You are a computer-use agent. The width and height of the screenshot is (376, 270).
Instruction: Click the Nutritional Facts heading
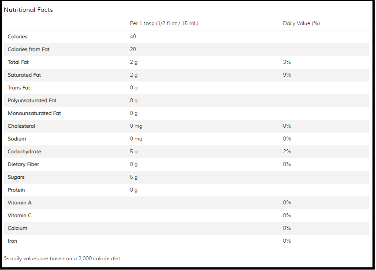[x=28, y=10]
